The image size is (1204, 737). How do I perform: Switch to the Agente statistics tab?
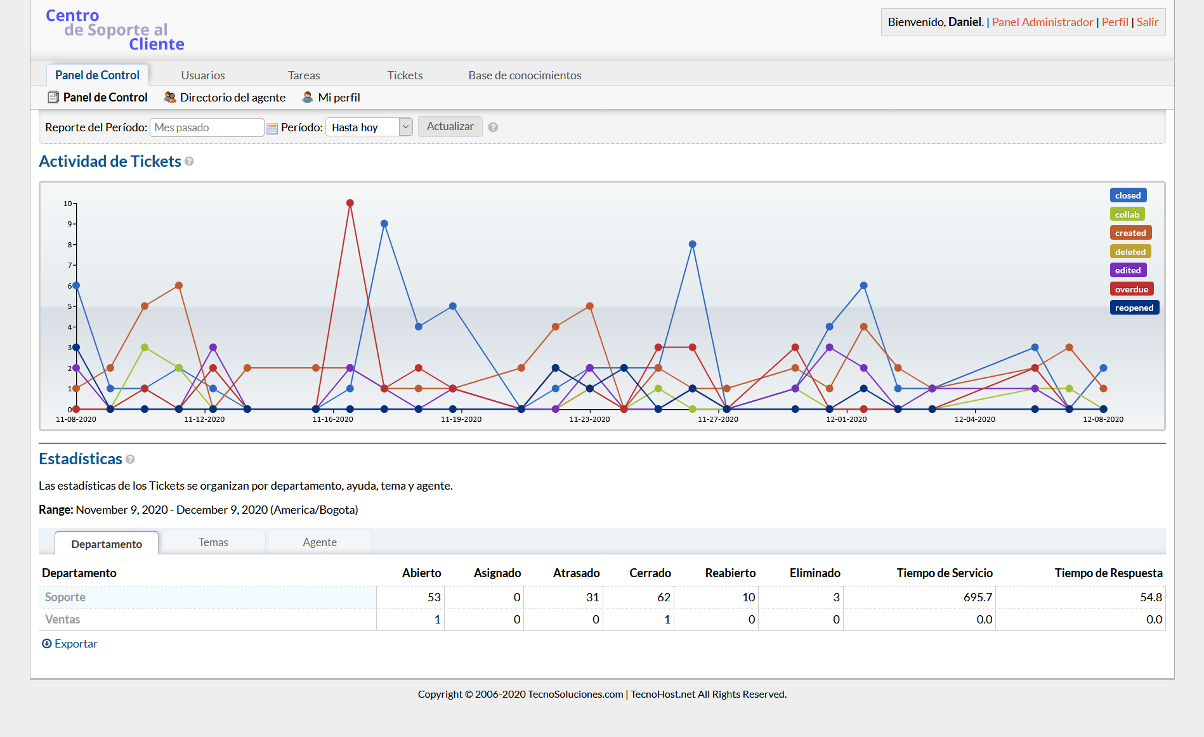(320, 542)
